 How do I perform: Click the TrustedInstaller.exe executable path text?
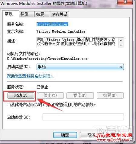[x=47, y=59]
